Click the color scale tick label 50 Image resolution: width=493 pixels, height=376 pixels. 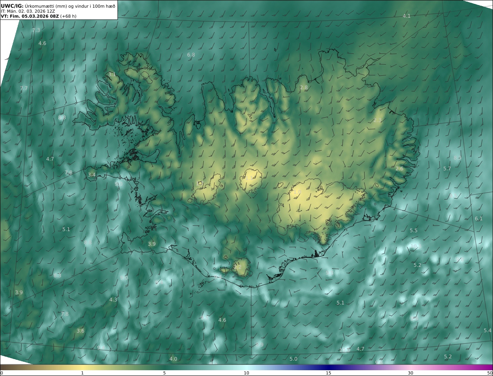[x=490, y=373]
